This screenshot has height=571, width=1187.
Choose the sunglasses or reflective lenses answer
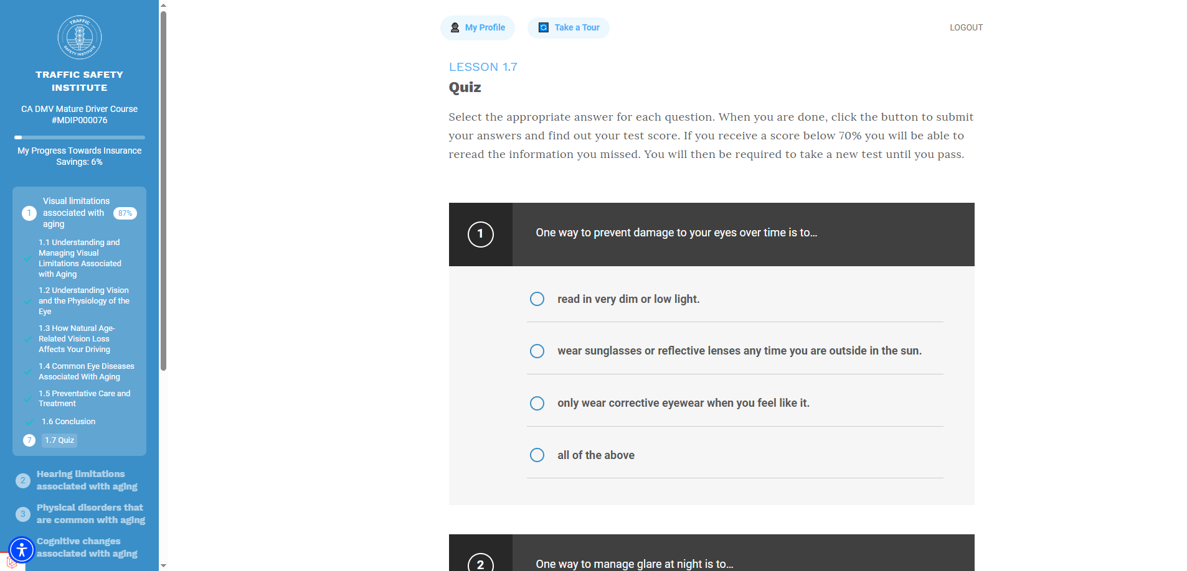[x=537, y=351]
